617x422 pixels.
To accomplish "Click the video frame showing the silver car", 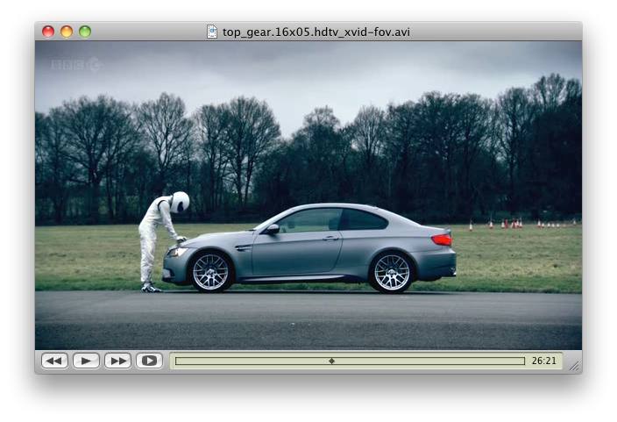I will [308, 196].
